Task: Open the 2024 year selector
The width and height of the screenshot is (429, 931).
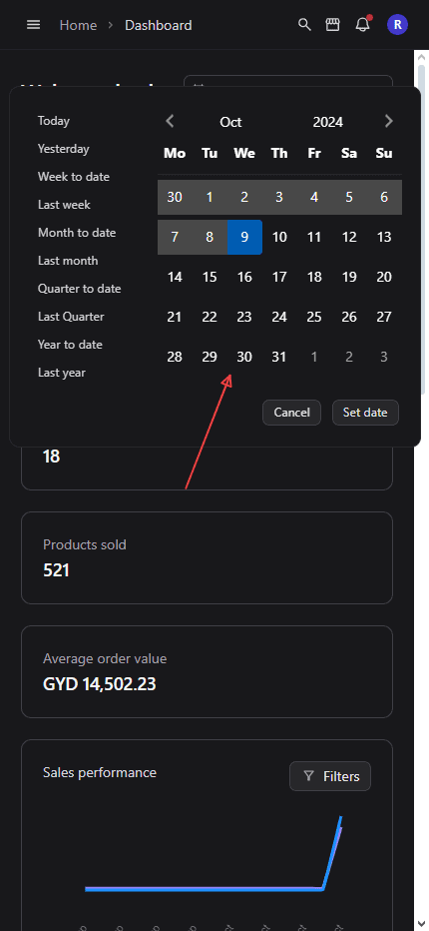Action: [x=328, y=122]
